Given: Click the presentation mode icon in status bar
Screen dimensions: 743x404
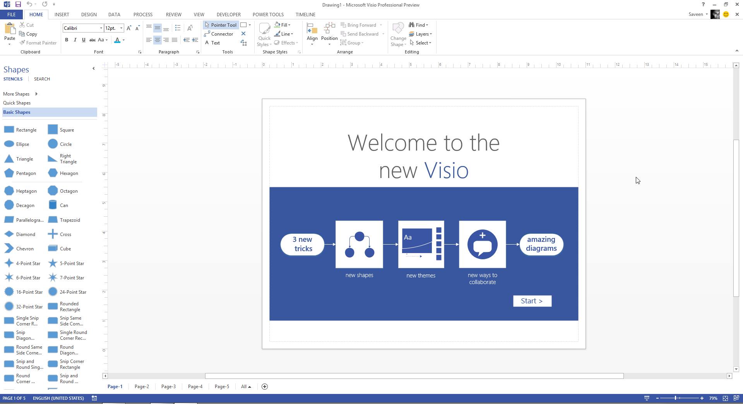Looking at the screenshot, I should pyautogui.click(x=647, y=398).
